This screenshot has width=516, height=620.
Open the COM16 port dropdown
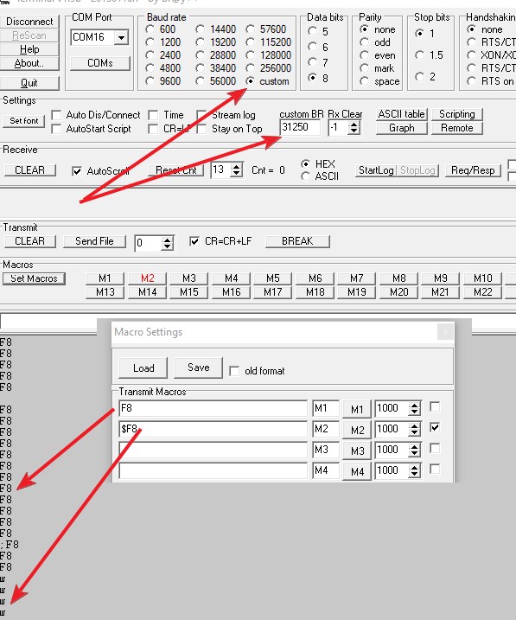coord(121,37)
